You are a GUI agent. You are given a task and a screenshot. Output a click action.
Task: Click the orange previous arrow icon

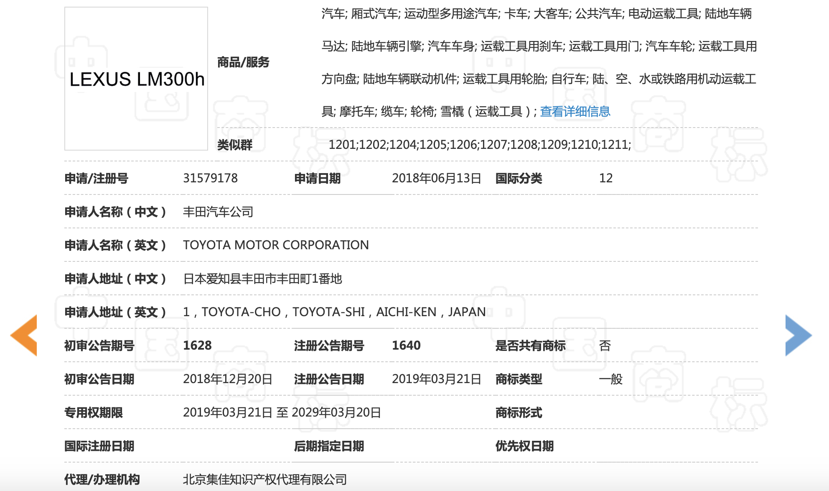click(x=24, y=335)
